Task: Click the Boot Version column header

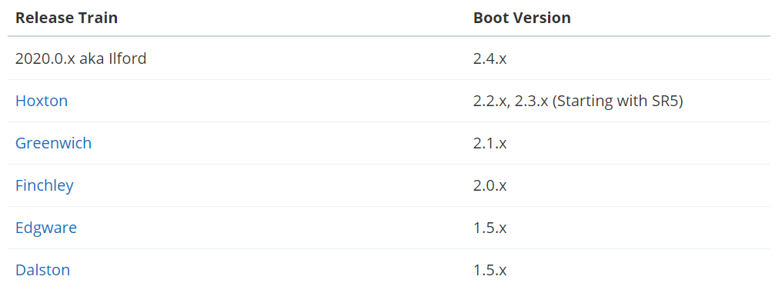Action: 522,18
